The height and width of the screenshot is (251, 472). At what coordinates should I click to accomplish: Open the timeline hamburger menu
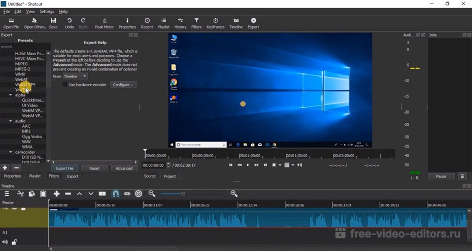[x=7, y=194]
